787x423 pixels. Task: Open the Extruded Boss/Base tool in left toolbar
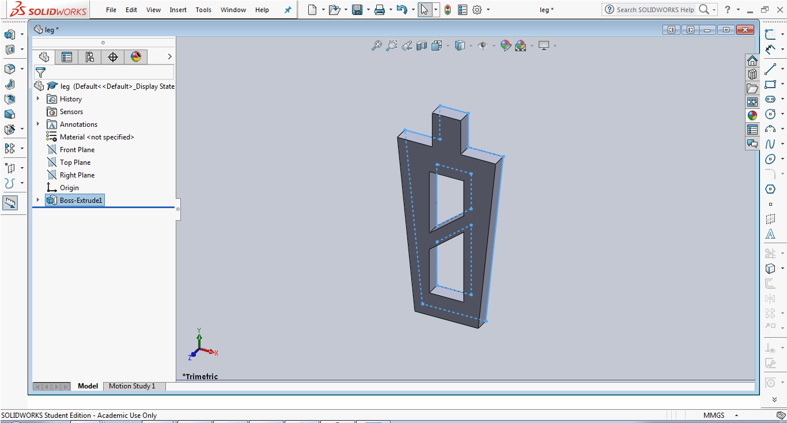10,35
